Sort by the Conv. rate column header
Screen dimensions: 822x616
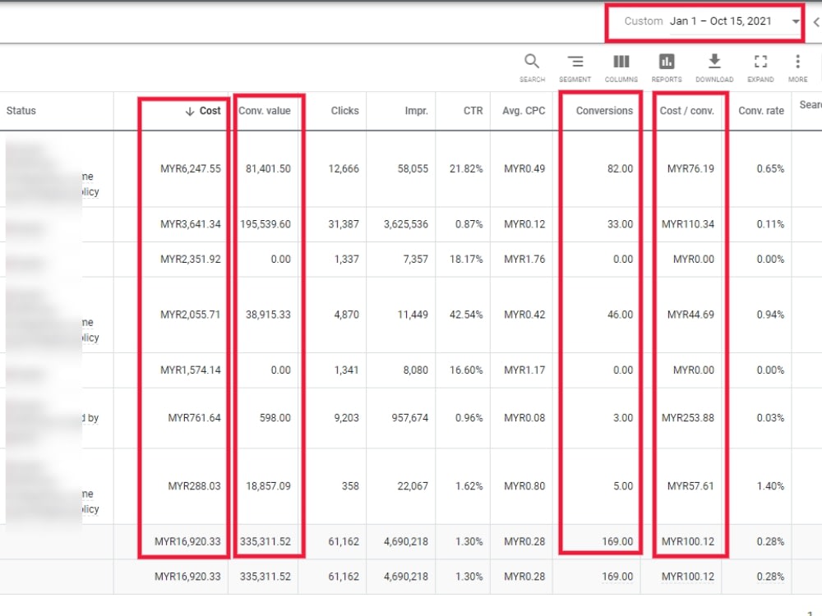pos(761,111)
